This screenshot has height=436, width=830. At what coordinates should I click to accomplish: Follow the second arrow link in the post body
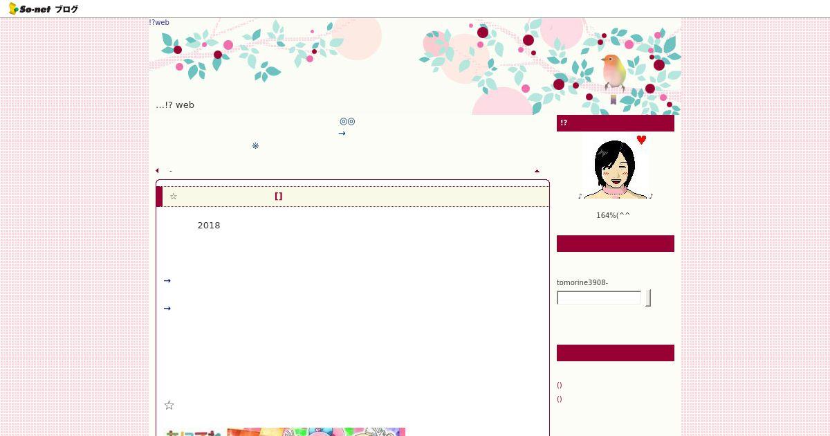pyautogui.click(x=167, y=309)
